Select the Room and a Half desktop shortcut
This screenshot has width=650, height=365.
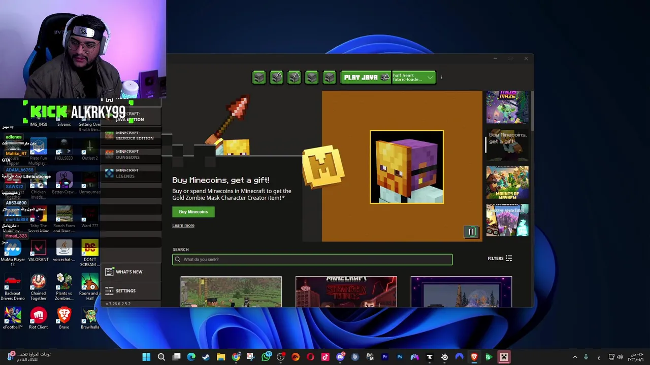[x=90, y=287]
